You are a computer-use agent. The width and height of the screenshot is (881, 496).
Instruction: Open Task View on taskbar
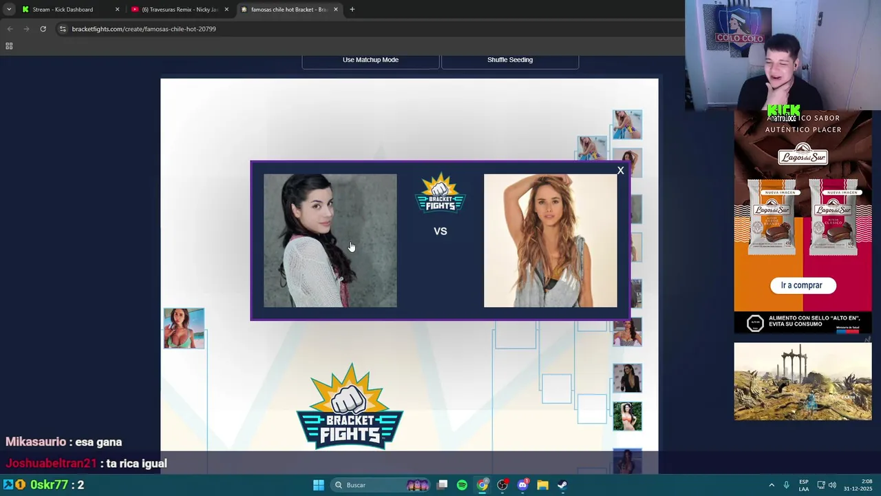tap(443, 485)
